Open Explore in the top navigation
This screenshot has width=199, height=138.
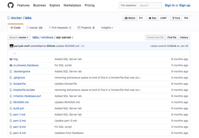pyautogui.click(x=55, y=5)
